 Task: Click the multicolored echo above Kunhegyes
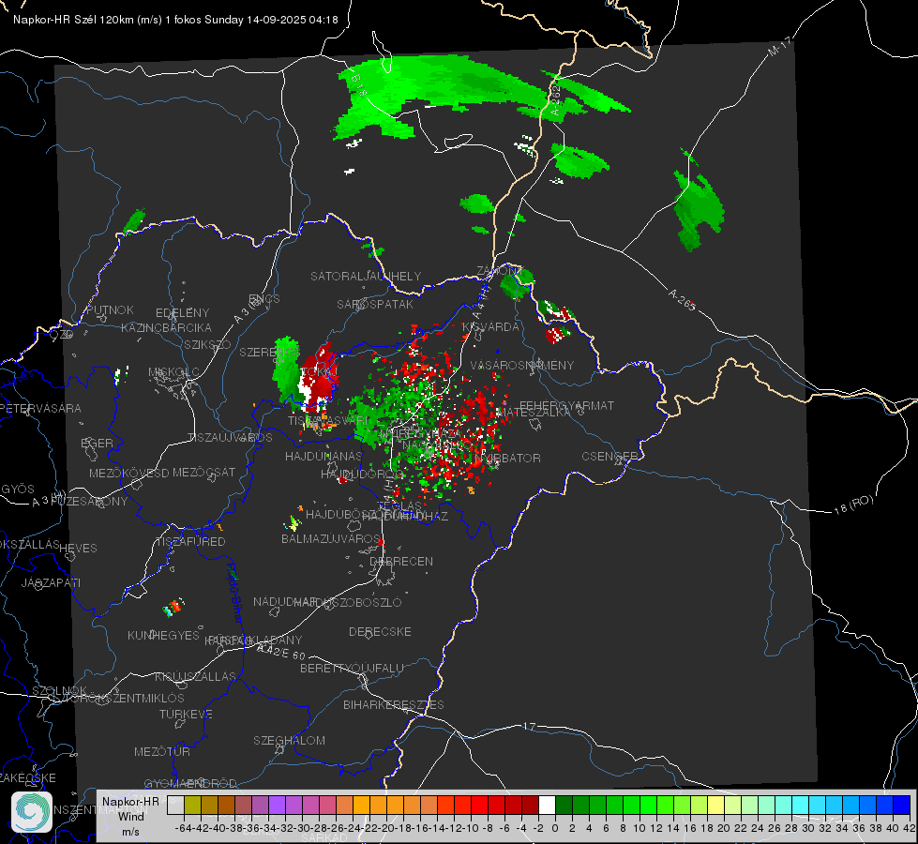[173, 608]
